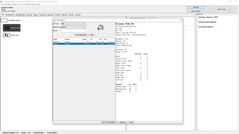
Task: Click the Close button at dialog bottom
Action: tap(131, 122)
